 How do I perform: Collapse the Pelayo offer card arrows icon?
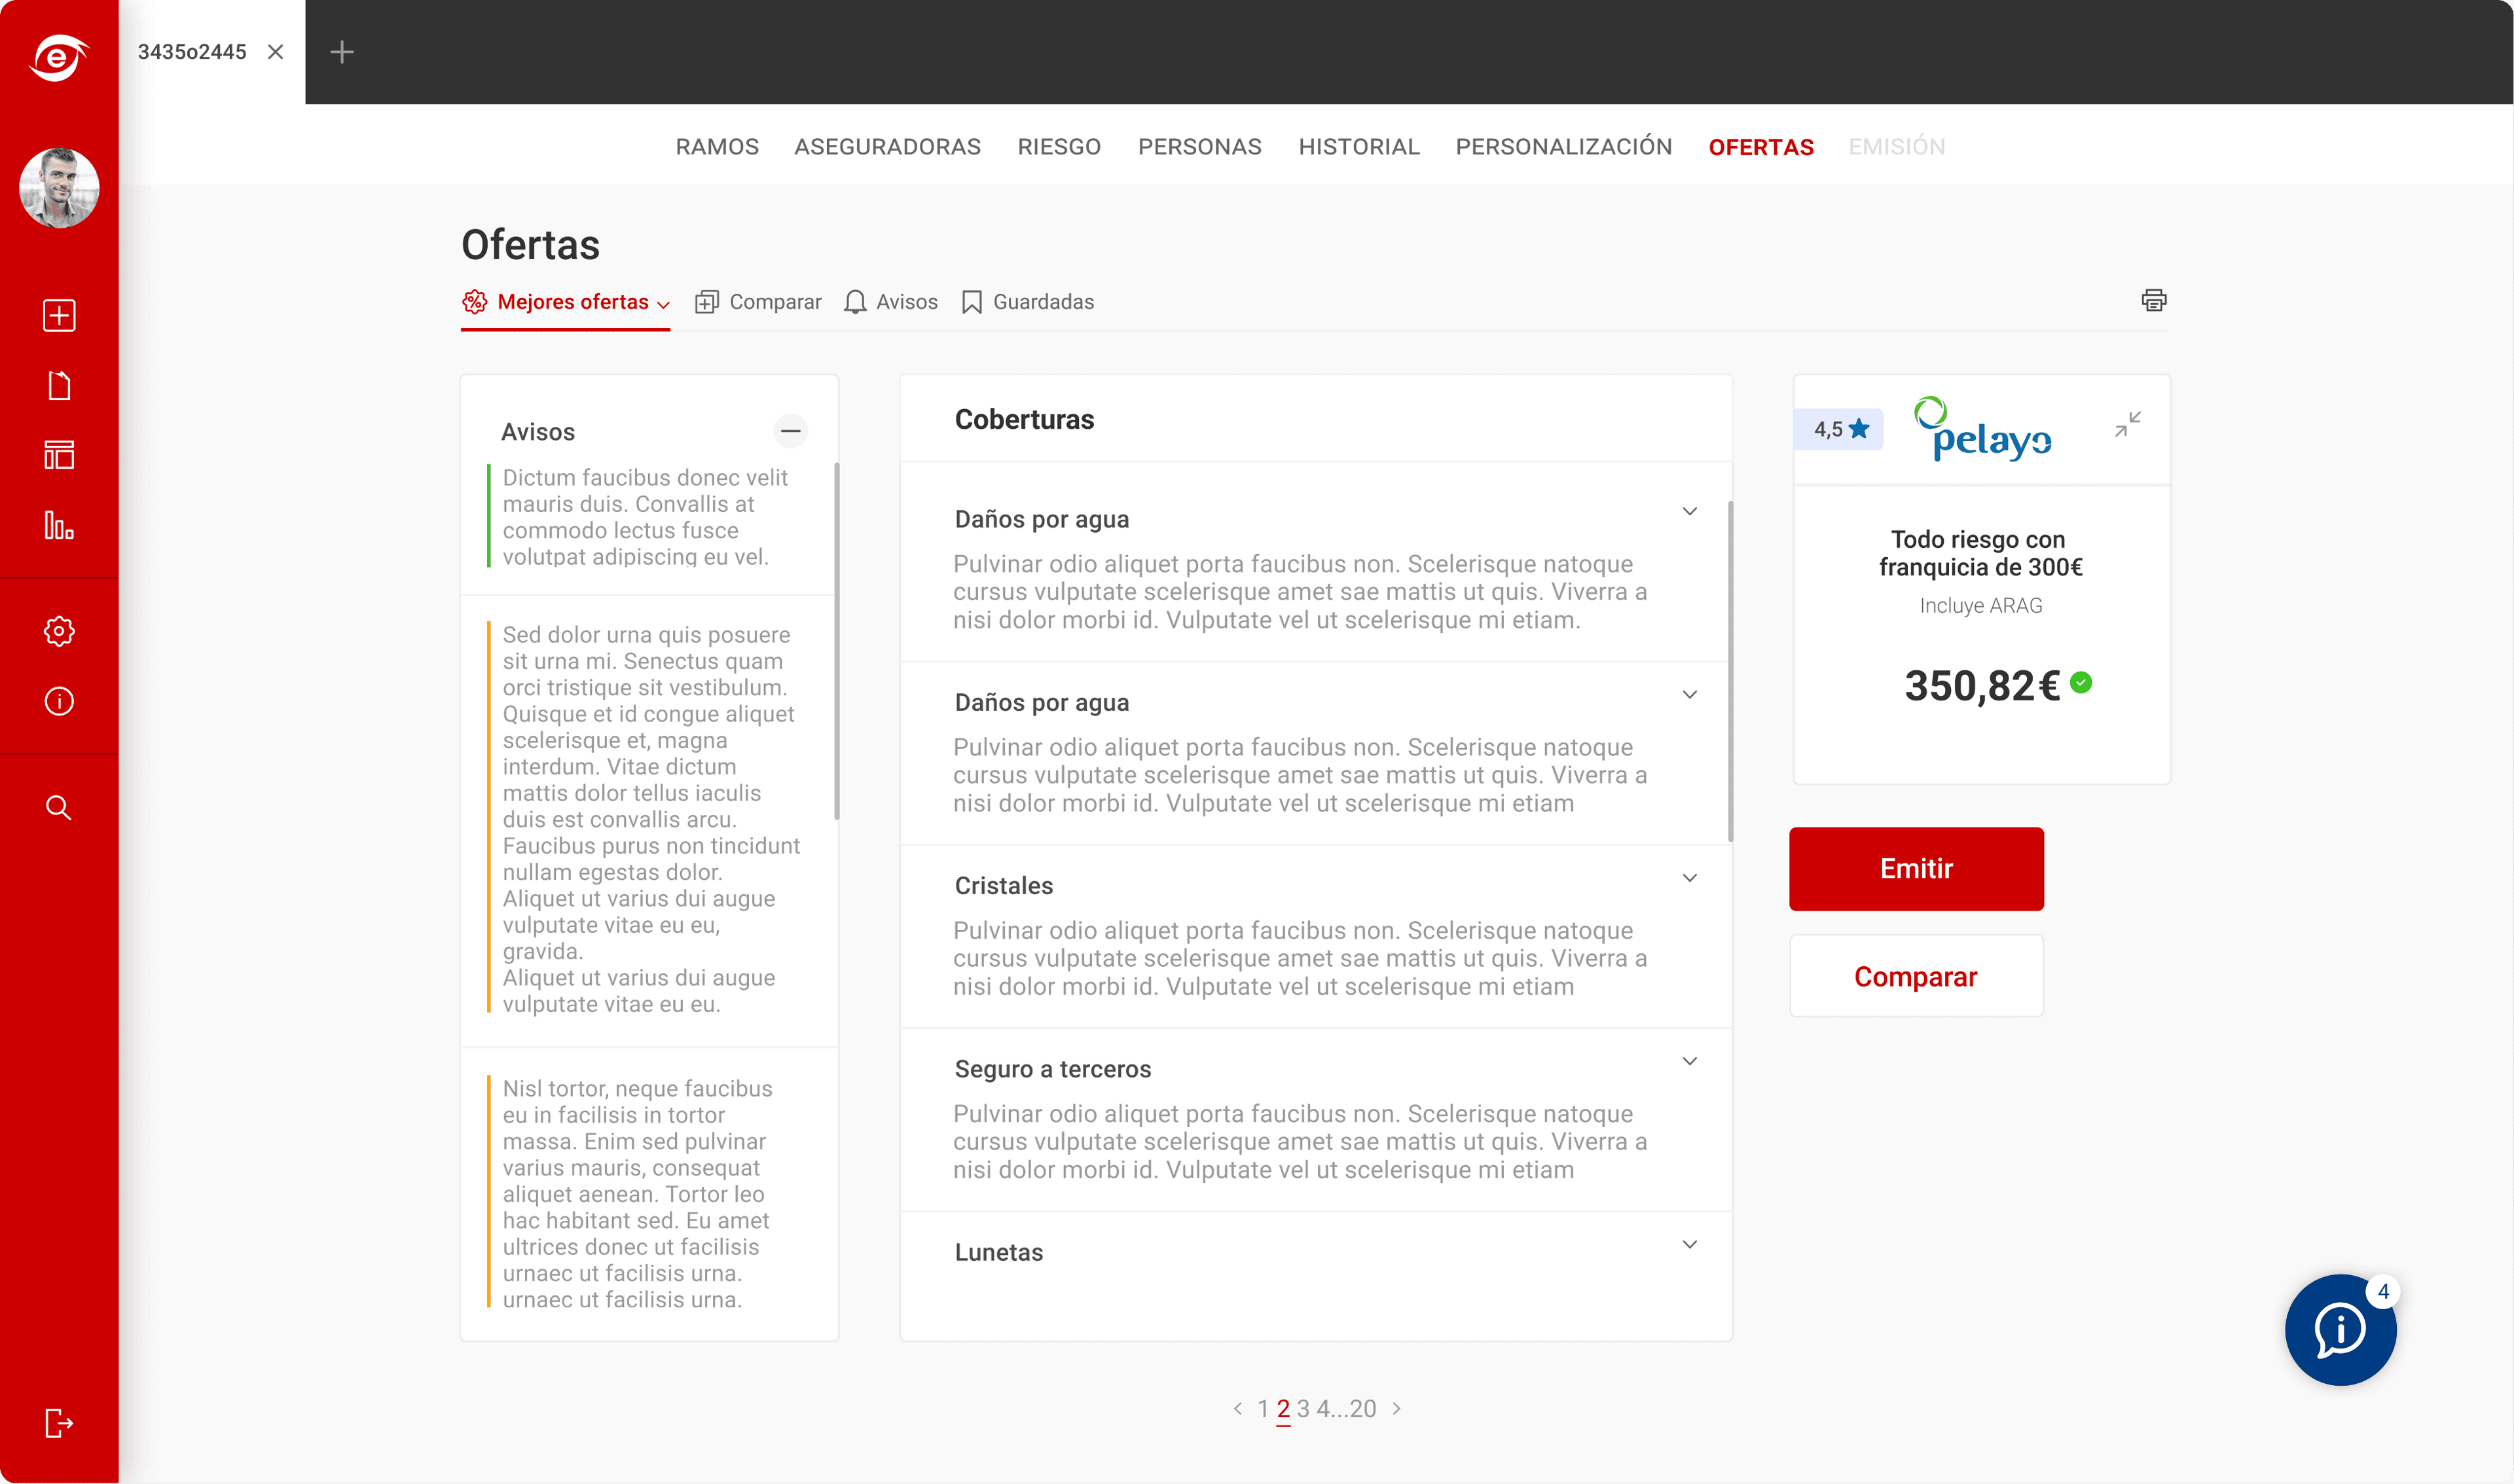click(2128, 424)
